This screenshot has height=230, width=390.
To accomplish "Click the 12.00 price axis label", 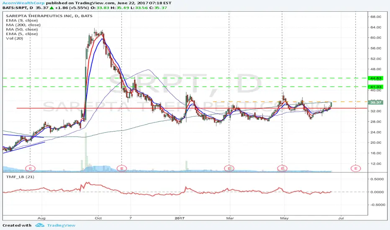I will point(376,164).
